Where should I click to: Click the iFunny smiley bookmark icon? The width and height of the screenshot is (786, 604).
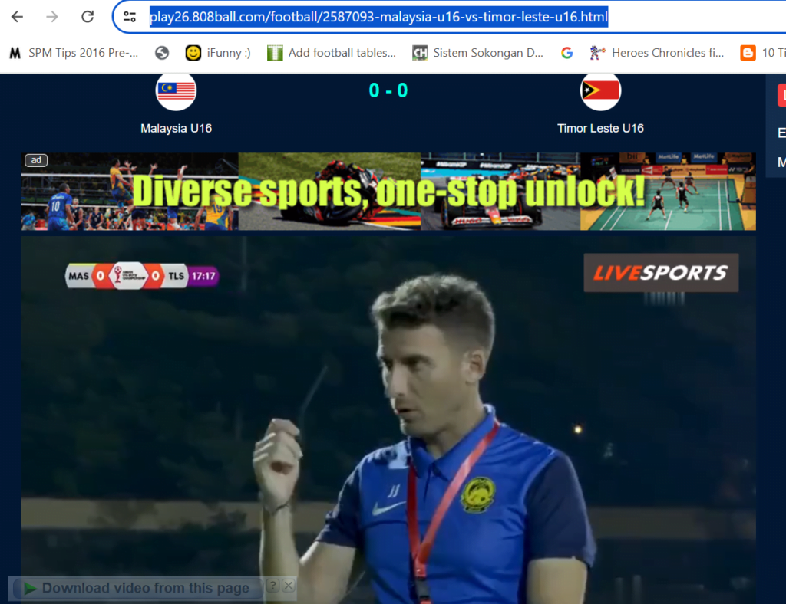click(190, 53)
